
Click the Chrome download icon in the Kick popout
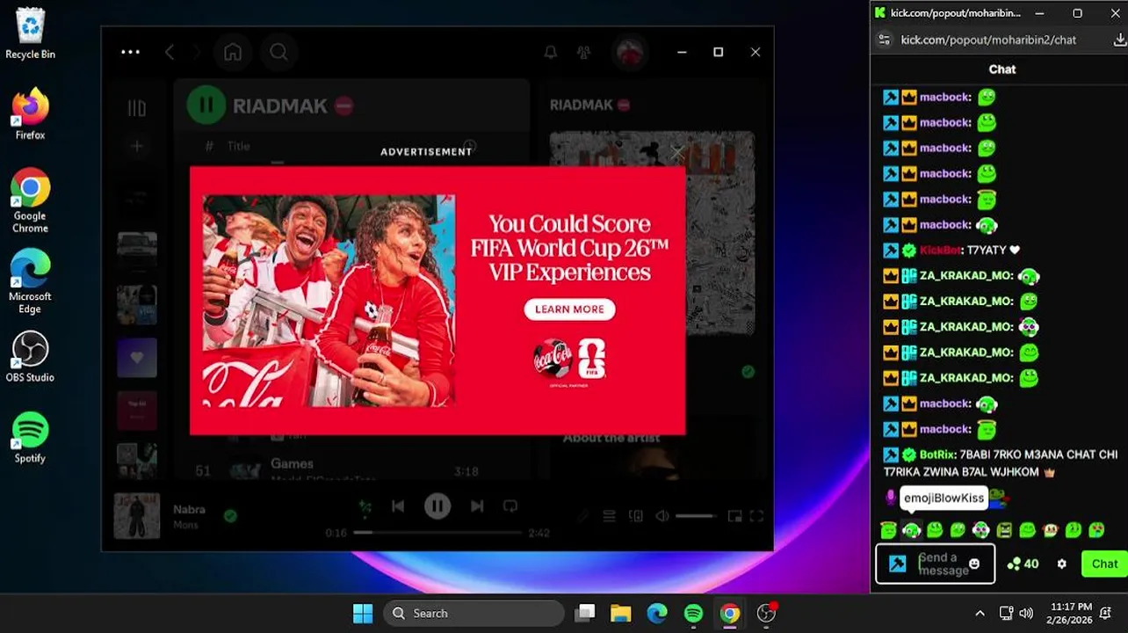1119,40
